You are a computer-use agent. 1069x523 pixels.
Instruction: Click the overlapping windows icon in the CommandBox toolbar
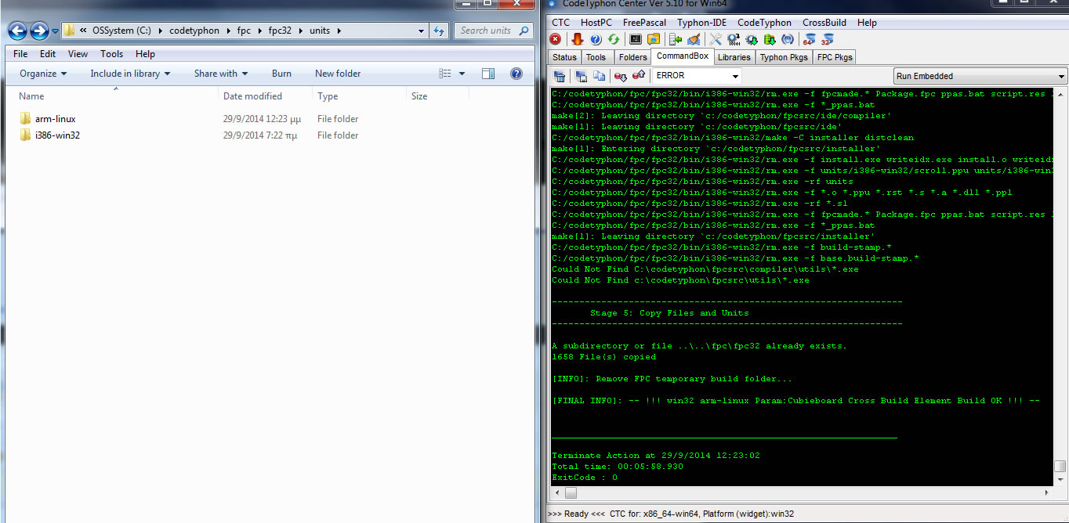pyautogui.click(x=582, y=76)
